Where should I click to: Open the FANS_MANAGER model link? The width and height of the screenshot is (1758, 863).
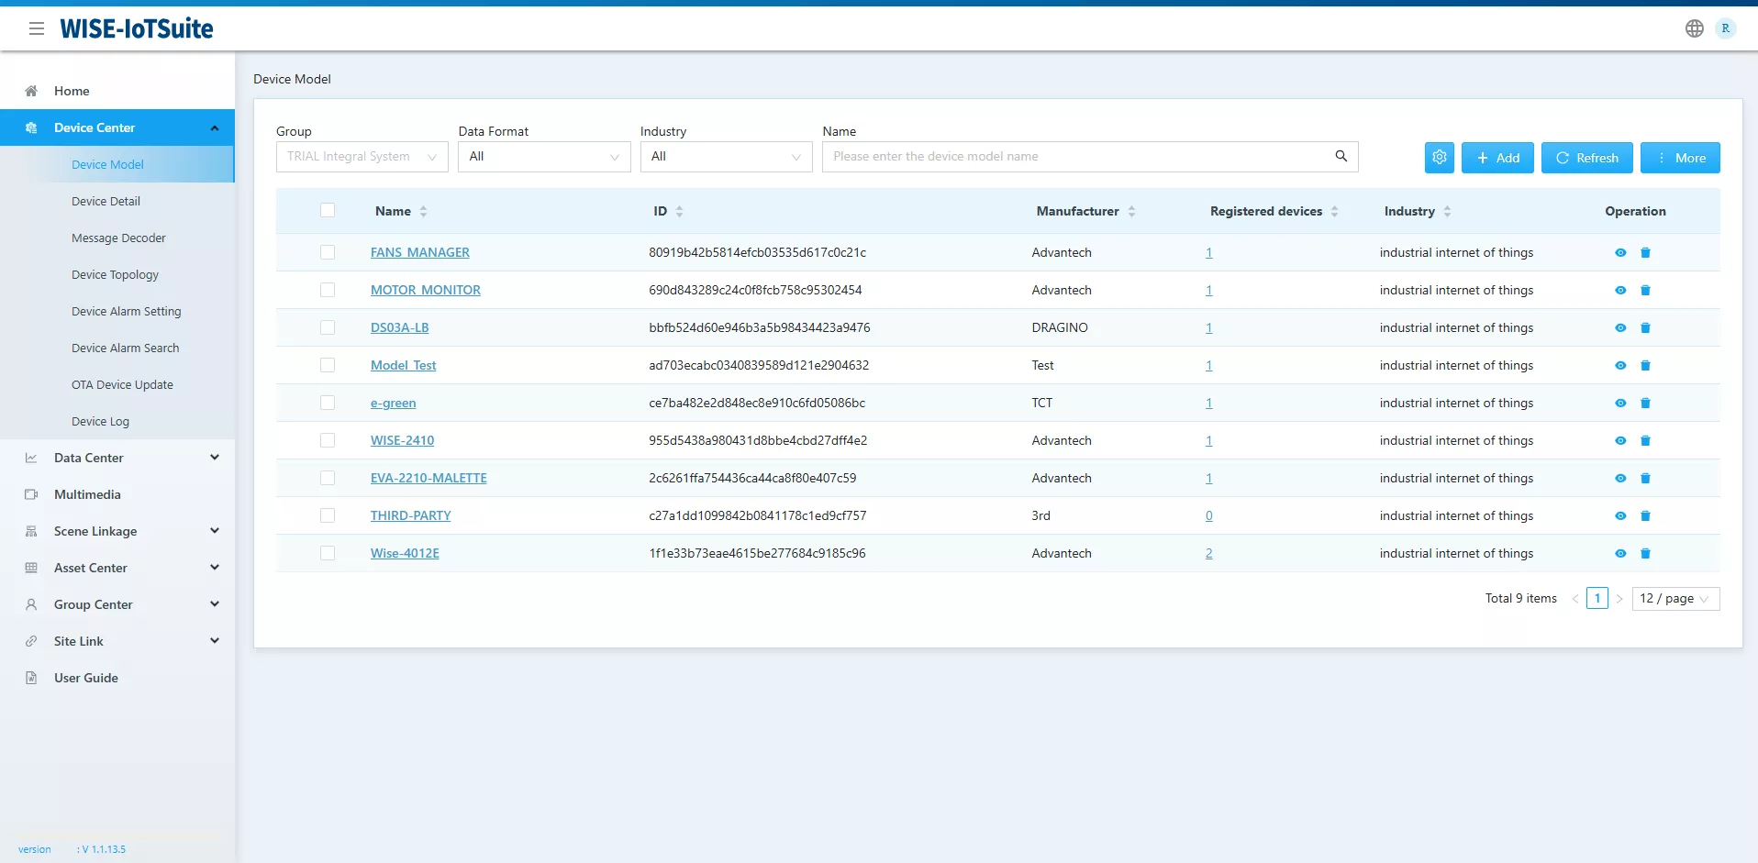click(x=419, y=252)
